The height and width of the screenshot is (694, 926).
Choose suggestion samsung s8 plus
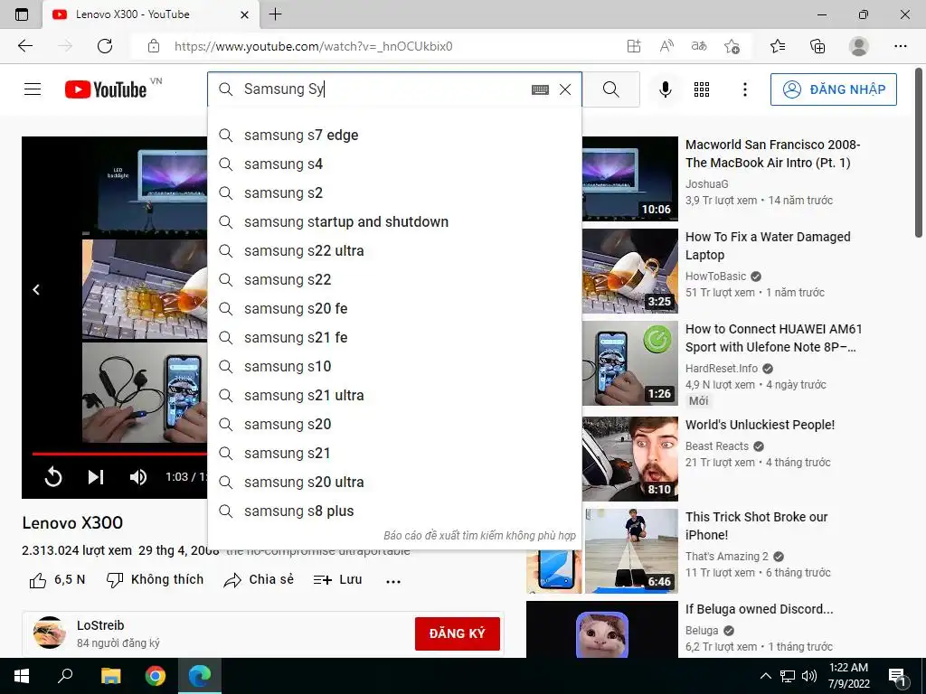(394, 511)
